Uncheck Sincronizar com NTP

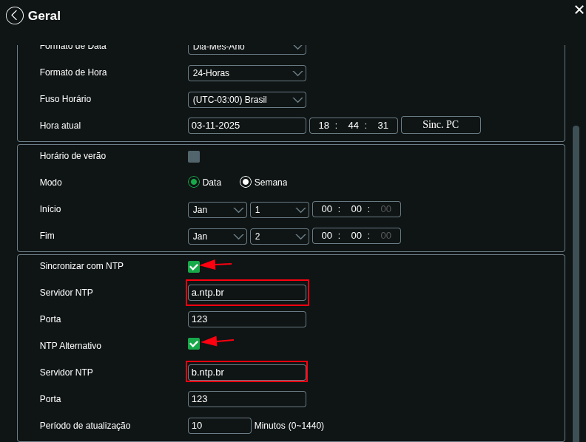[194, 266]
